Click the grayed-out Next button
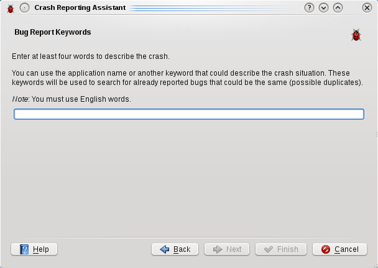378x268 pixels. click(227, 249)
